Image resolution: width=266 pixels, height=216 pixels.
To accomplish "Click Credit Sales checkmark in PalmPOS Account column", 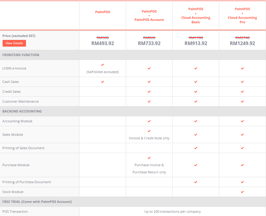I will tap(149, 92).
